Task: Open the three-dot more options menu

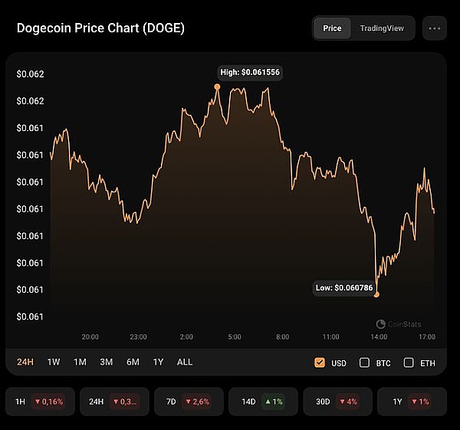Action: [x=435, y=28]
